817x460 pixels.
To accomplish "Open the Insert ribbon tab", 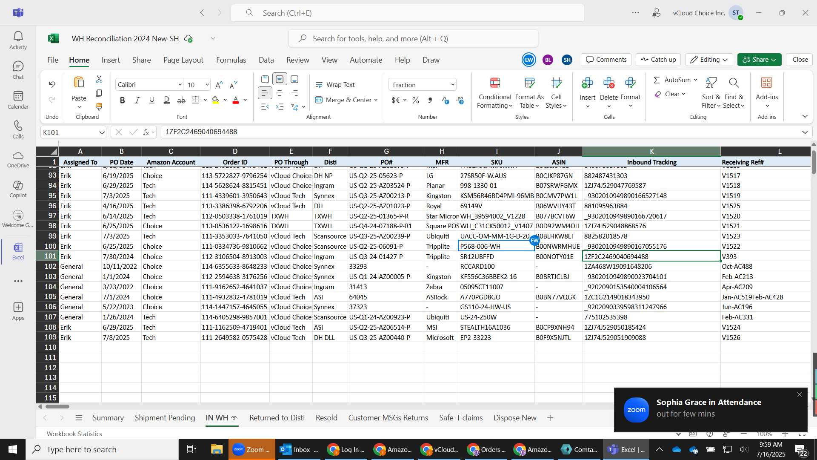I will point(111,60).
